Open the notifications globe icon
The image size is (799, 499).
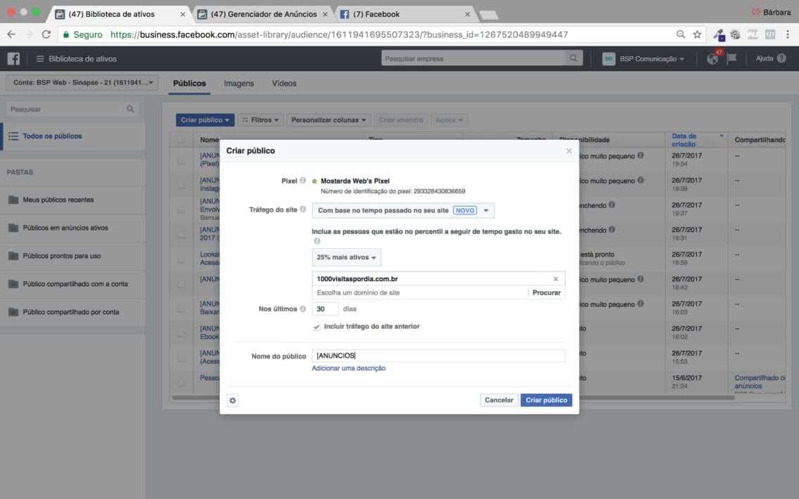712,59
